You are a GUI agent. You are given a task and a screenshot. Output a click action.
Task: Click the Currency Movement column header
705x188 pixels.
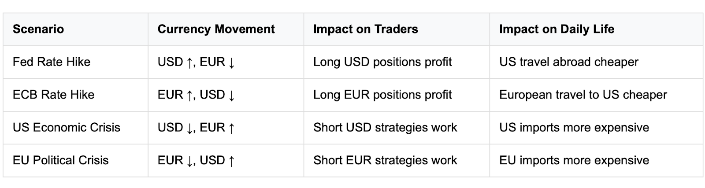pos(226,29)
